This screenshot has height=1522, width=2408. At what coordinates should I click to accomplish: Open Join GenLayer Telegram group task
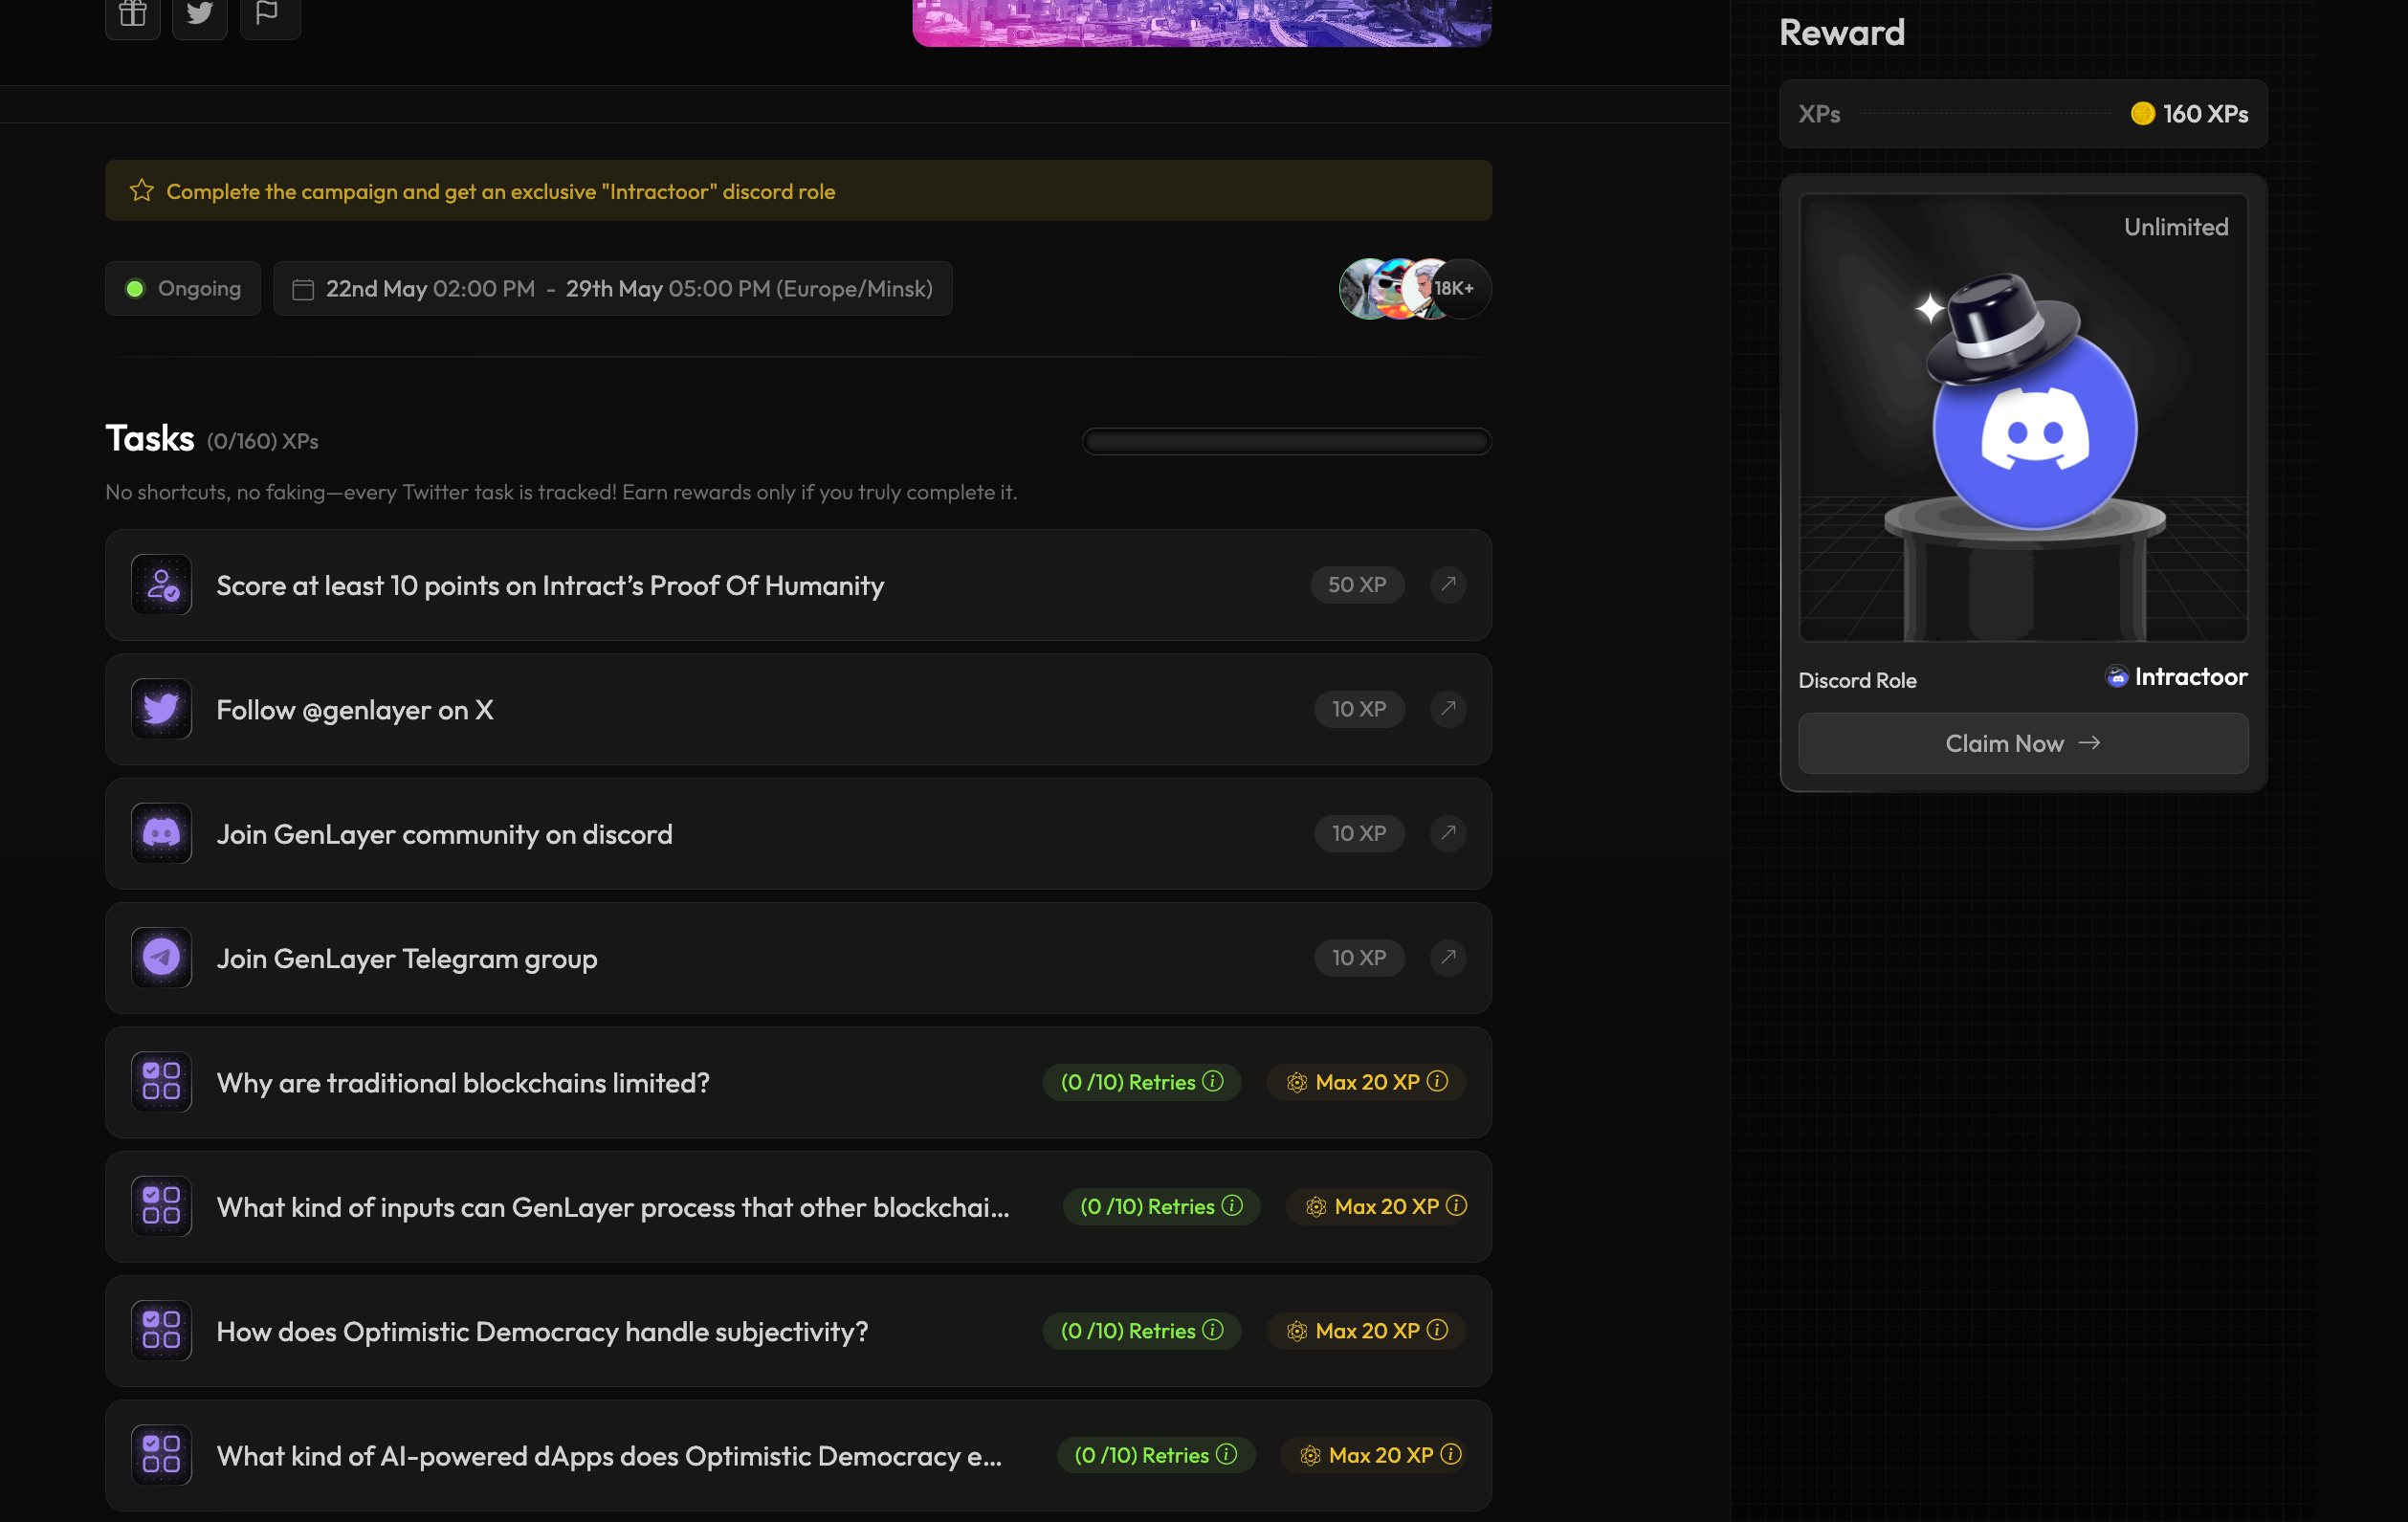(798, 957)
